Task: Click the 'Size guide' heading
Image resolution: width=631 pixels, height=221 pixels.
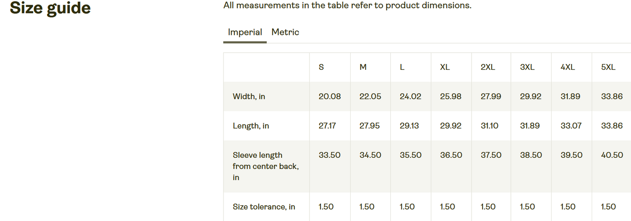Action: pos(50,8)
